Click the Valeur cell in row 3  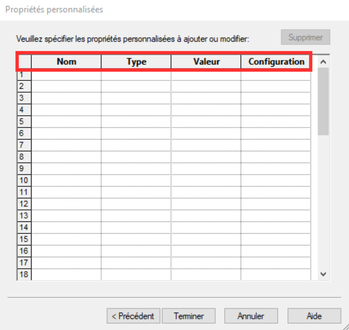click(x=206, y=98)
